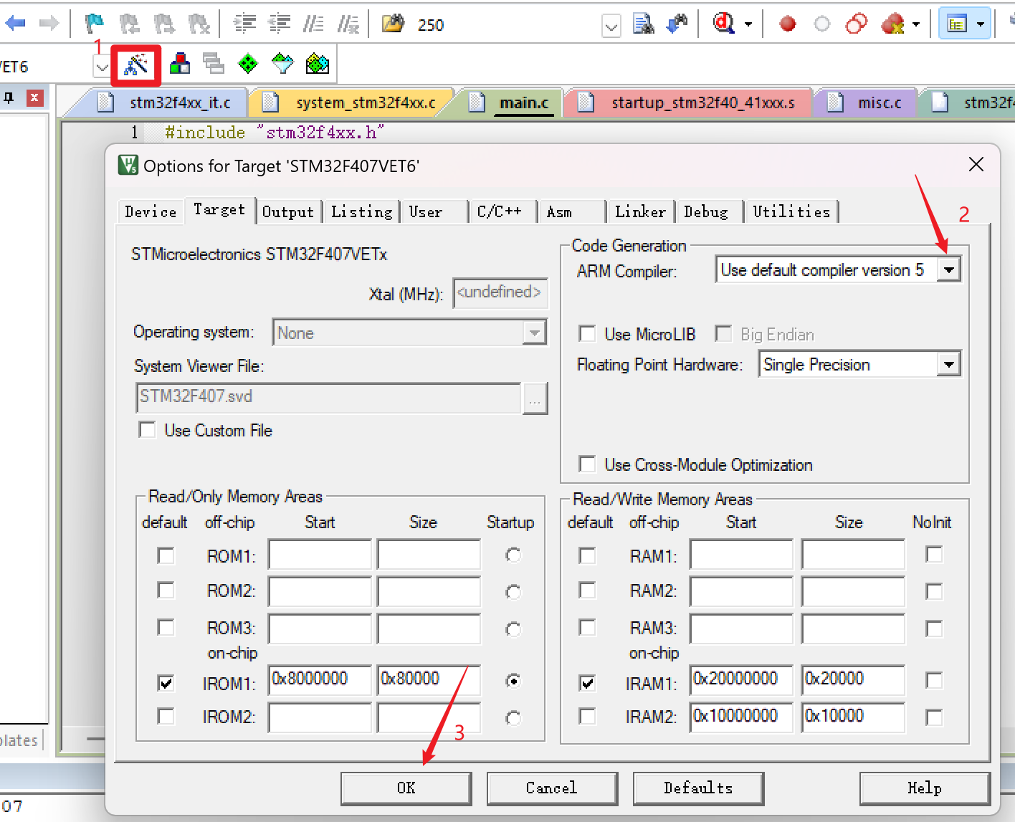Click the window layout toolbar icon

pyautogui.click(x=958, y=24)
